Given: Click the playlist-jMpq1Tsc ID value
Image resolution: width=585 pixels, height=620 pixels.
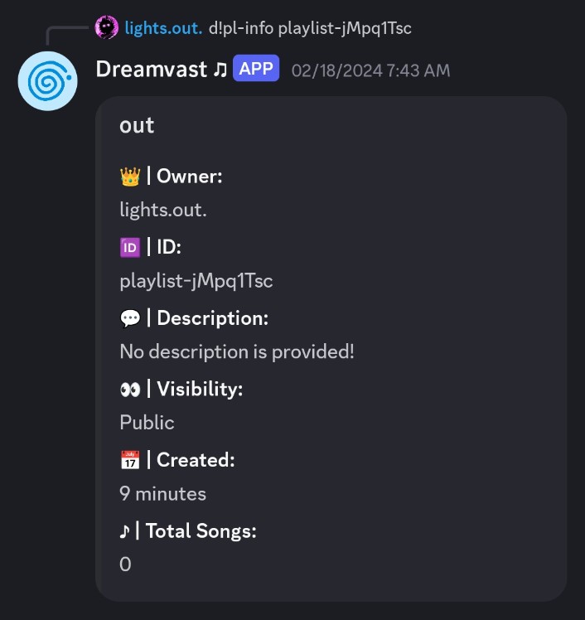Looking at the screenshot, I should click(196, 281).
